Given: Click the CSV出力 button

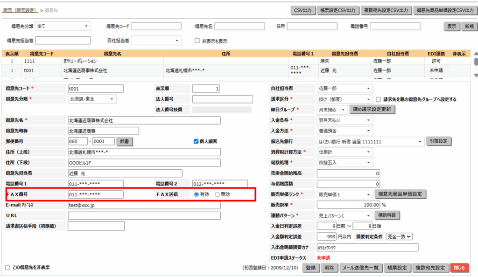Looking at the screenshot, I should coord(303,10).
